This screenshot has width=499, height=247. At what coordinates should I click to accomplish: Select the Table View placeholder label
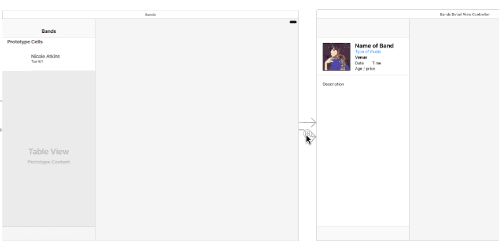49,151
